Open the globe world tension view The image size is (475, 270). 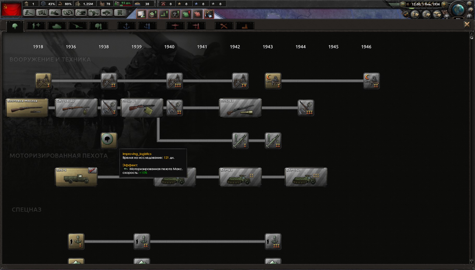click(x=458, y=9)
